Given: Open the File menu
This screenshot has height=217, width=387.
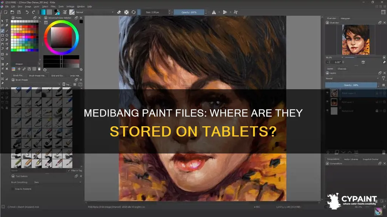Looking at the screenshot, I should [7, 6].
